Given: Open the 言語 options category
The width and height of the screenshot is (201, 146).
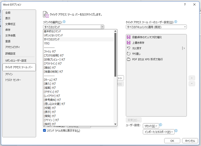Looking at the screenshot, I should point(19,41).
